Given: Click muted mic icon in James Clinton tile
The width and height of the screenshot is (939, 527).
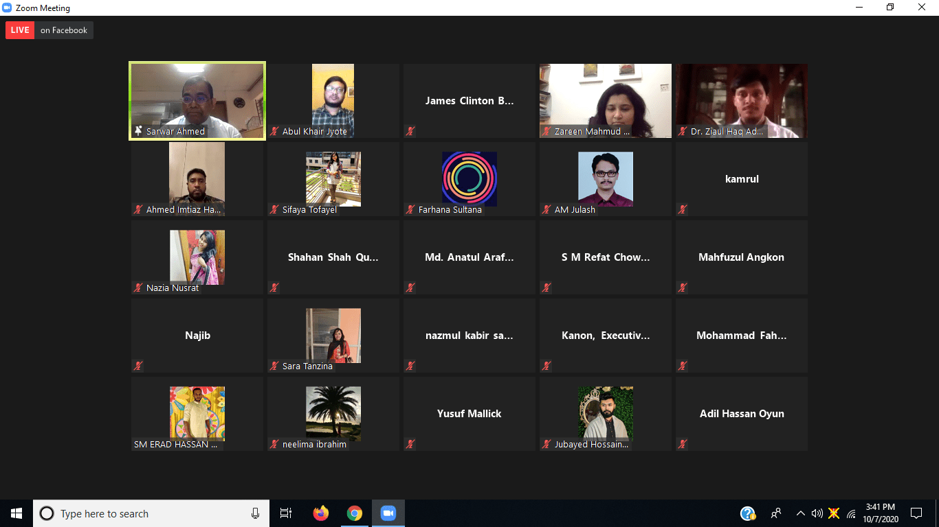Looking at the screenshot, I should (410, 131).
